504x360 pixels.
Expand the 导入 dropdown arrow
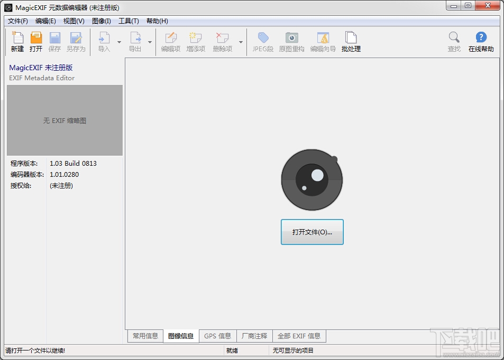click(x=119, y=42)
